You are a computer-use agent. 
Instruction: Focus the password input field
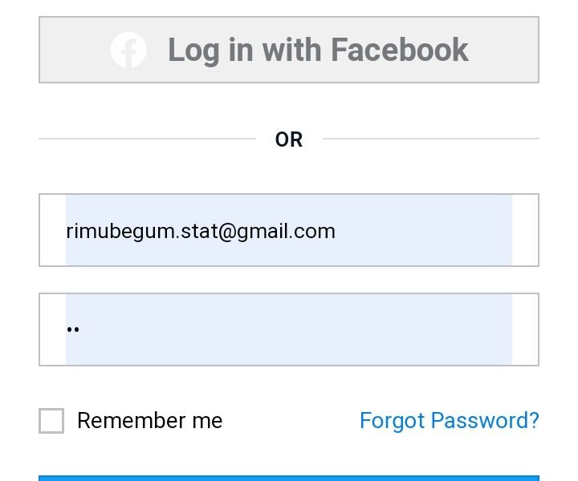289,329
